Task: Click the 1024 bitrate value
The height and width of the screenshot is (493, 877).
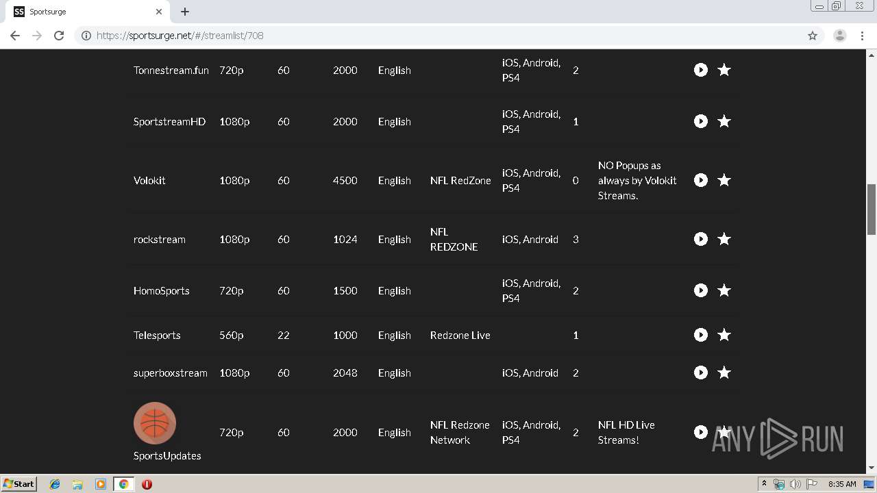Action: tap(345, 239)
